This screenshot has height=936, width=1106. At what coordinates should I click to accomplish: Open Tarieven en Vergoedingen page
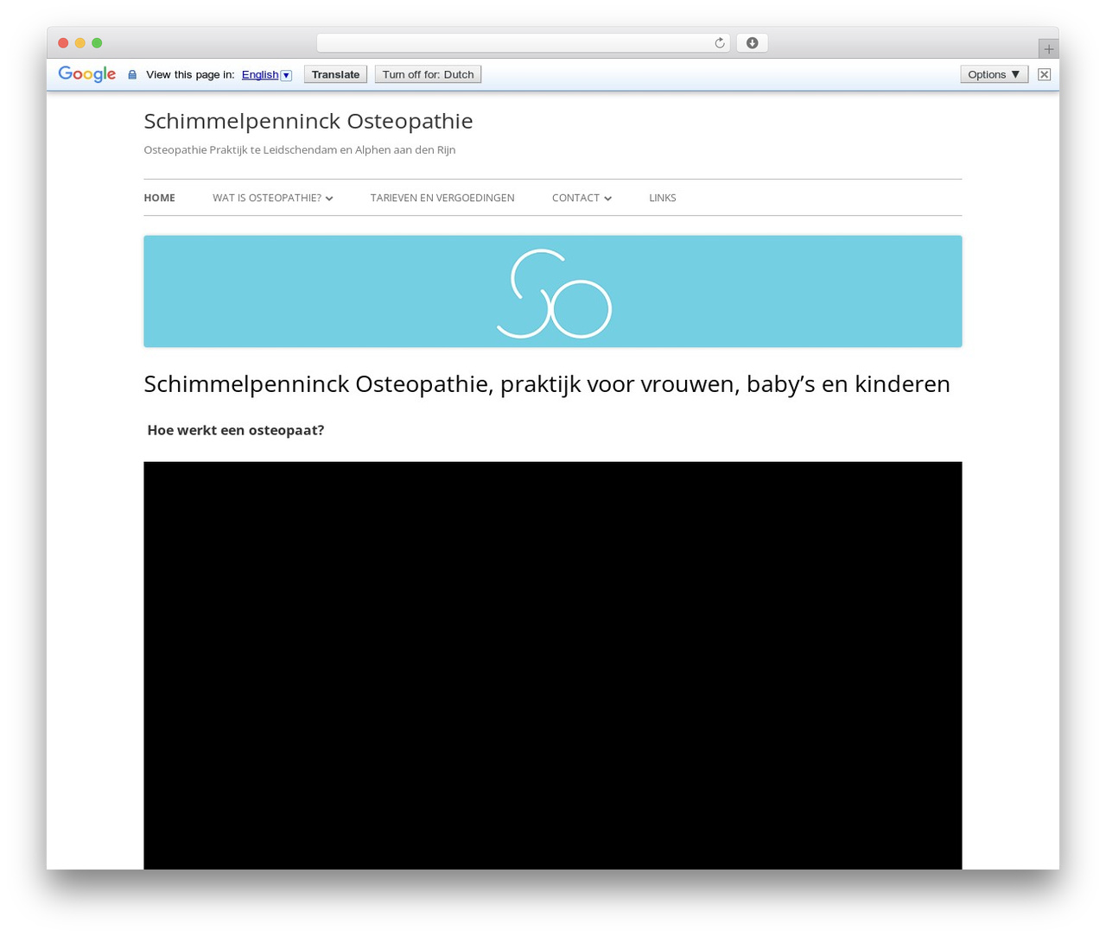(442, 198)
